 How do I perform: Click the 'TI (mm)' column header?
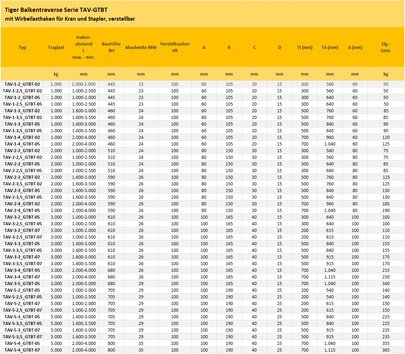pyautogui.click(x=304, y=48)
